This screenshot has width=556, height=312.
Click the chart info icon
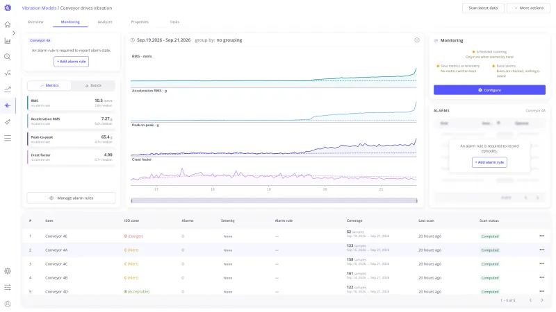(x=416, y=40)
